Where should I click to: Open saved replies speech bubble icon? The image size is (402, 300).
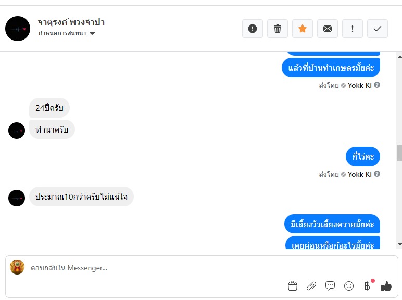[330, 285]
